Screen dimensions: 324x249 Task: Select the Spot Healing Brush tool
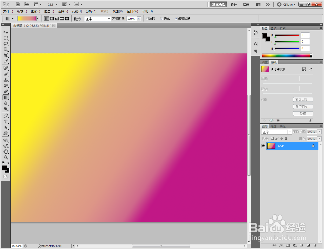(6, 68)
